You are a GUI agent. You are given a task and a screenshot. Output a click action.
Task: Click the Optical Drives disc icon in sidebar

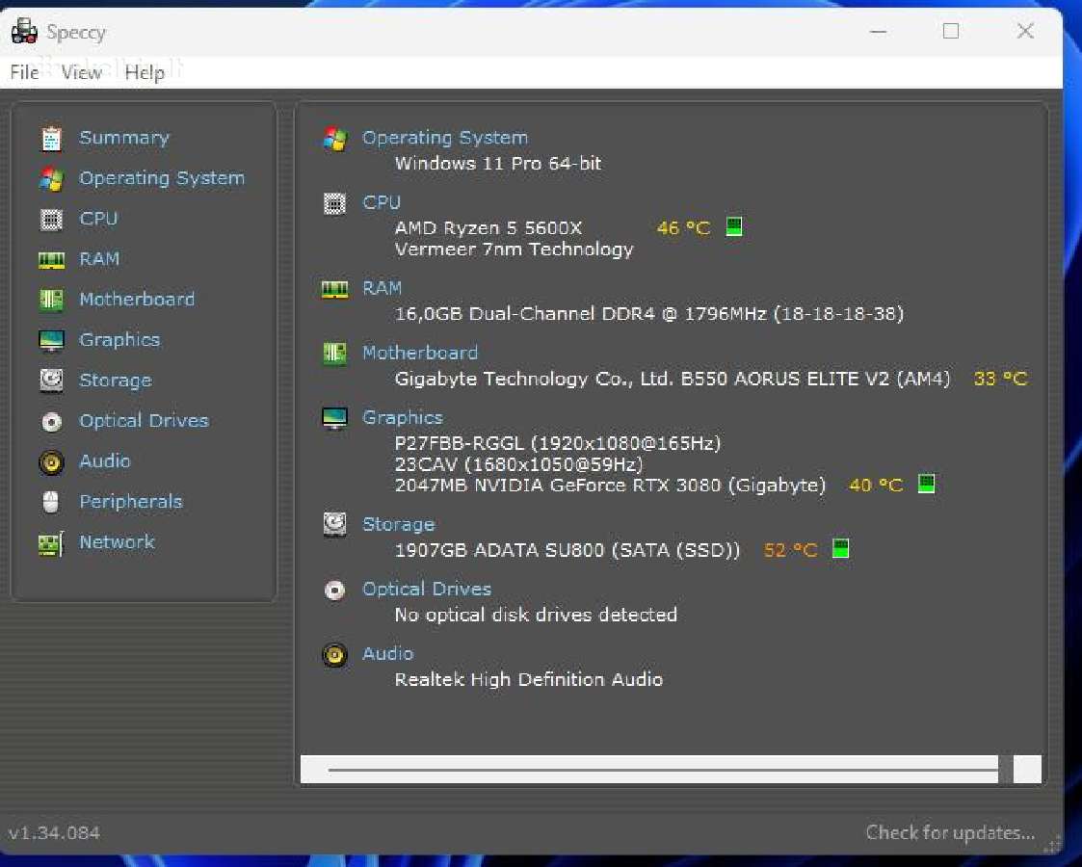tap(51, 421)
